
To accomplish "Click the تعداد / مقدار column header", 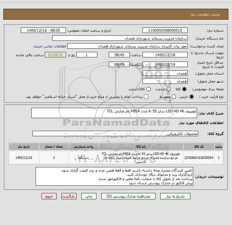I will pos(54,146).
